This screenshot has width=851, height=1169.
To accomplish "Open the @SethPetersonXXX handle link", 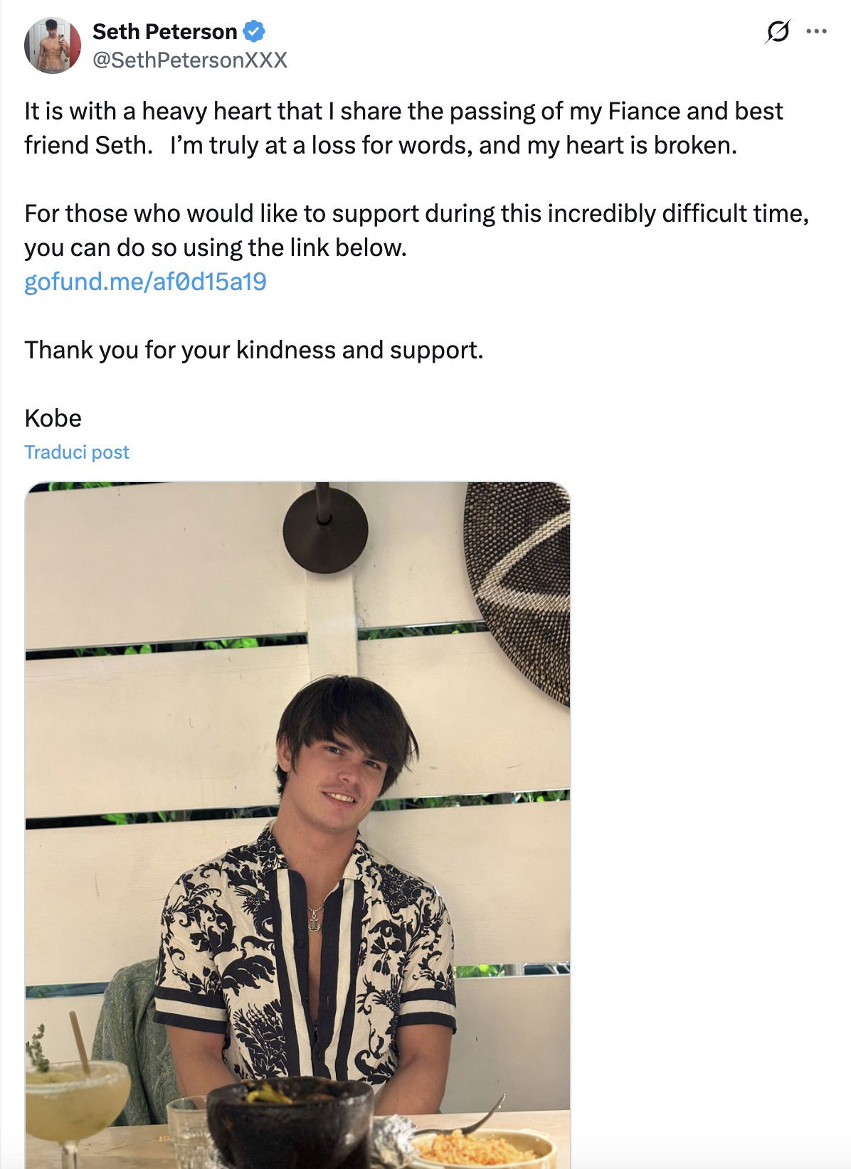I will point(190,60).
